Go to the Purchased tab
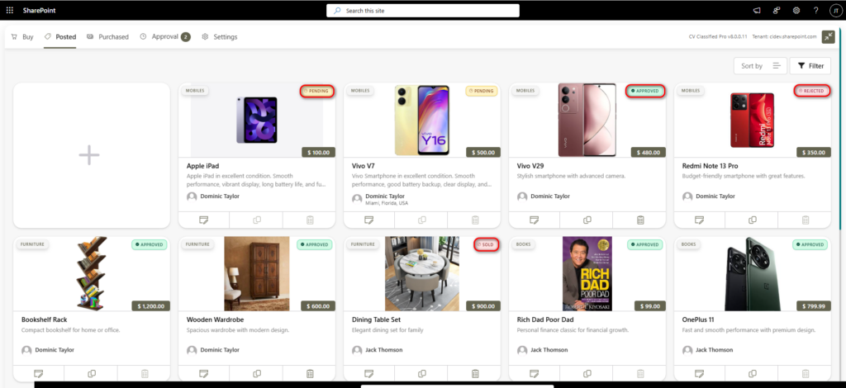Screen dimensions: 846x388 tap(107, 36)
